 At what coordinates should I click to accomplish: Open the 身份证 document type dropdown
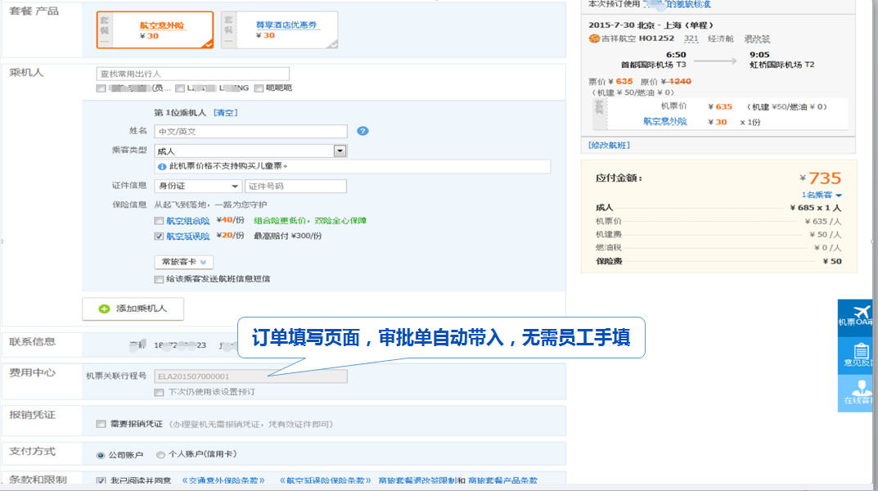[236, 187]
